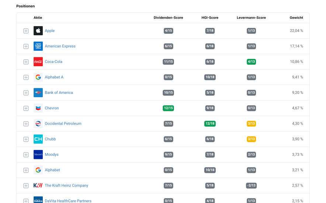Click Apple's 7/18 HGI score badge
Screen dimensions: 326x203
point(210,31)
